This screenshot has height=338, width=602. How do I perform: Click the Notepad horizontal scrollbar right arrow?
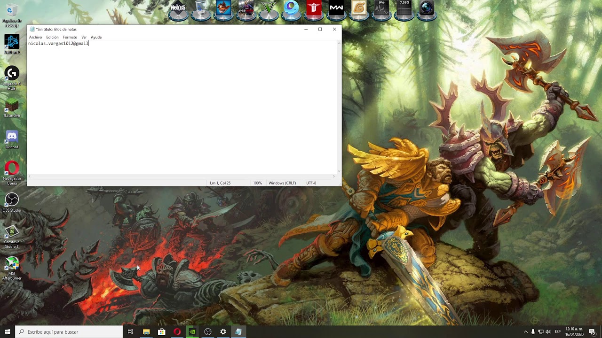334,177
